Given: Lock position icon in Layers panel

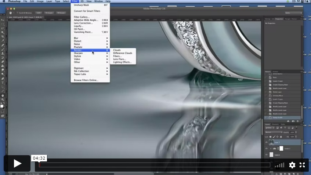Looking at the screenshot, I should click(277, 137).
